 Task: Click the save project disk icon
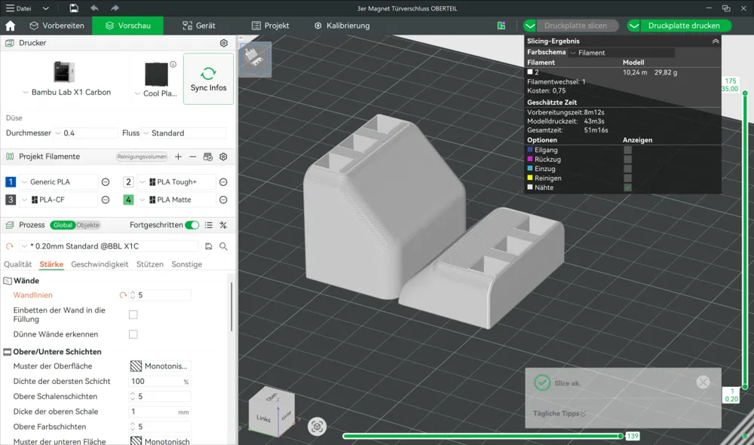[73, 8]
